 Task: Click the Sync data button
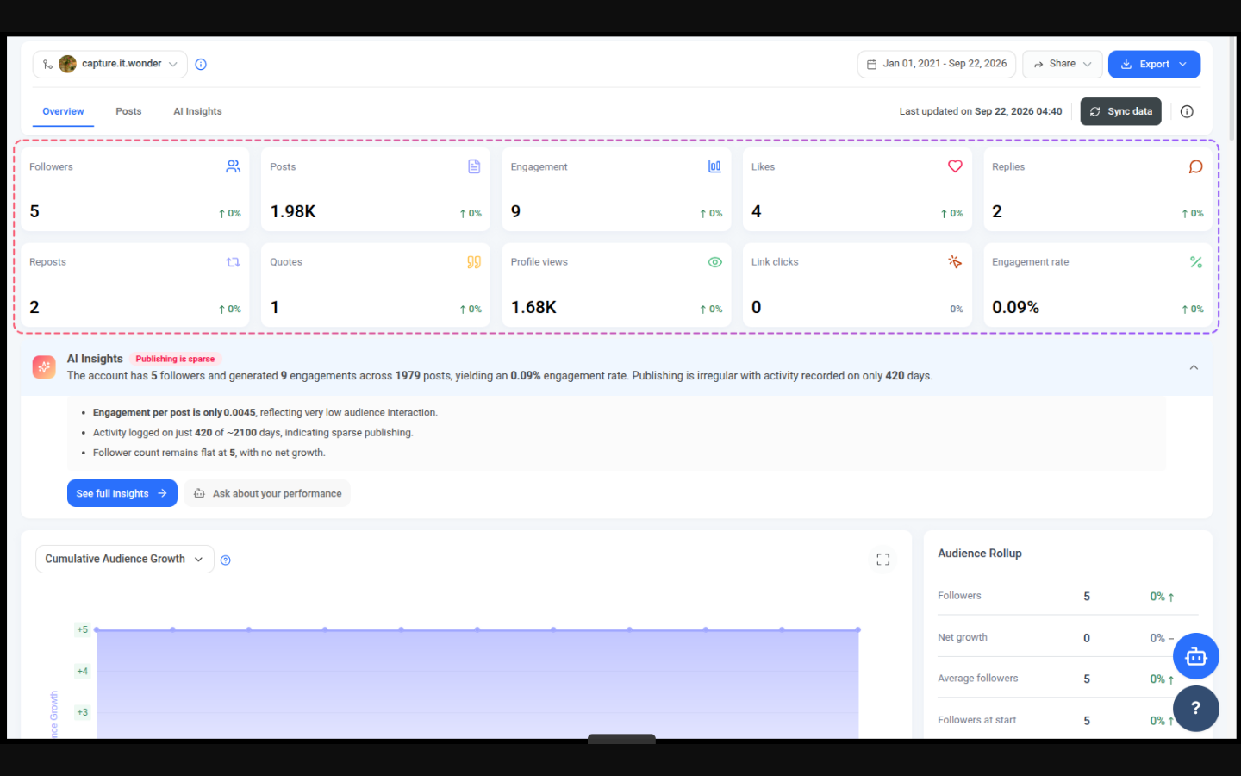[1120, 111]
